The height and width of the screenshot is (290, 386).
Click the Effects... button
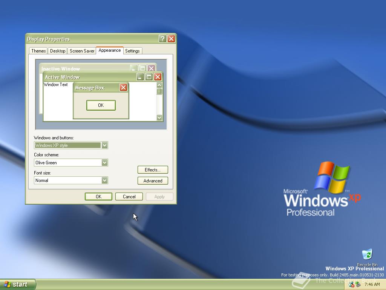[x=153, y=170]
